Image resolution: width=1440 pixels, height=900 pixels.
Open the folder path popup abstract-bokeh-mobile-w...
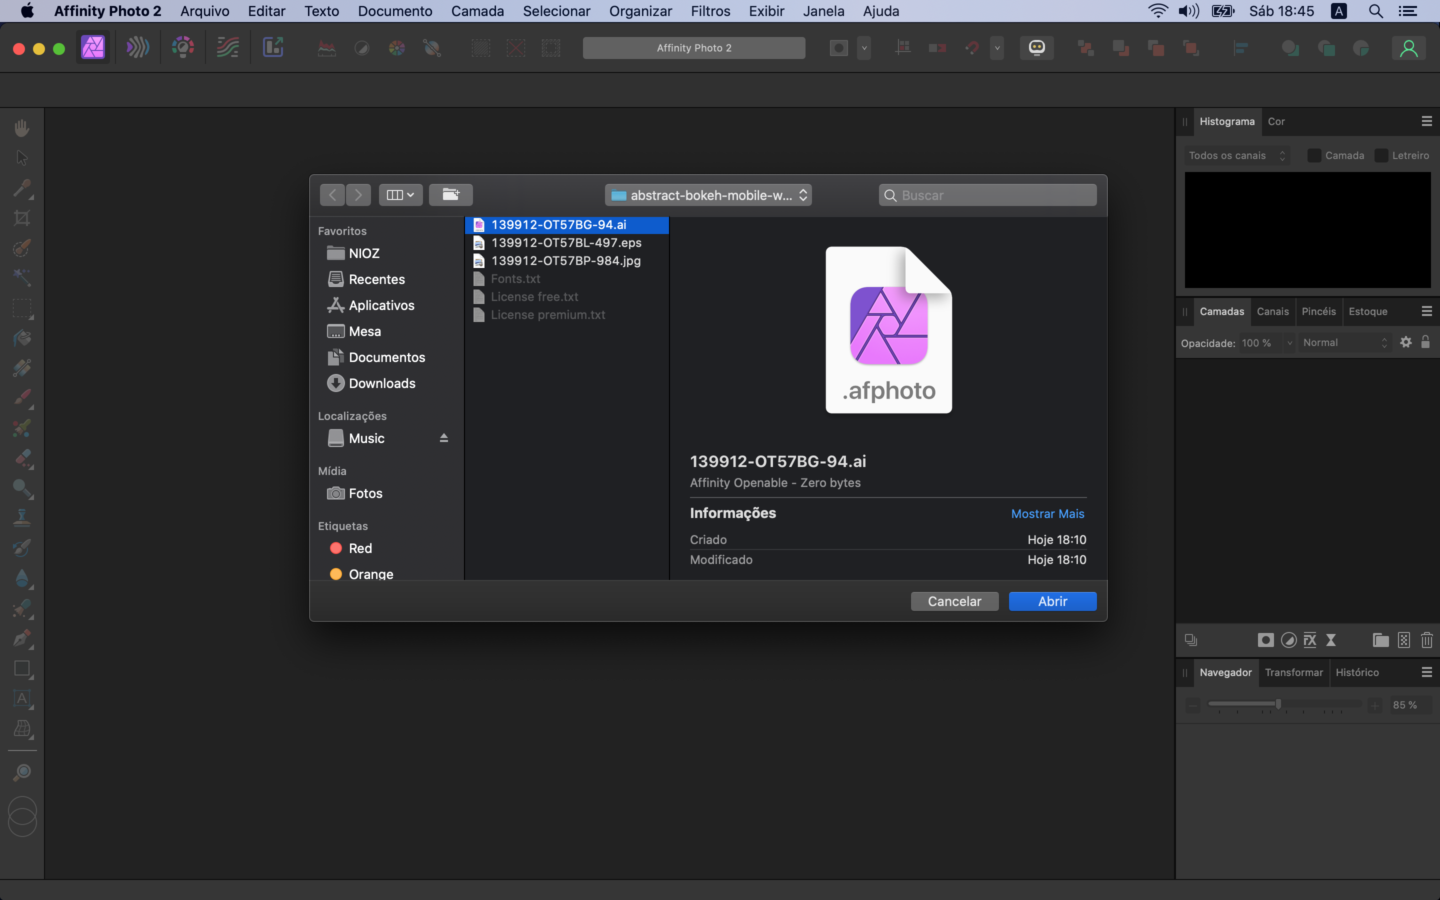pyautogui.click(x=708, y=194)
